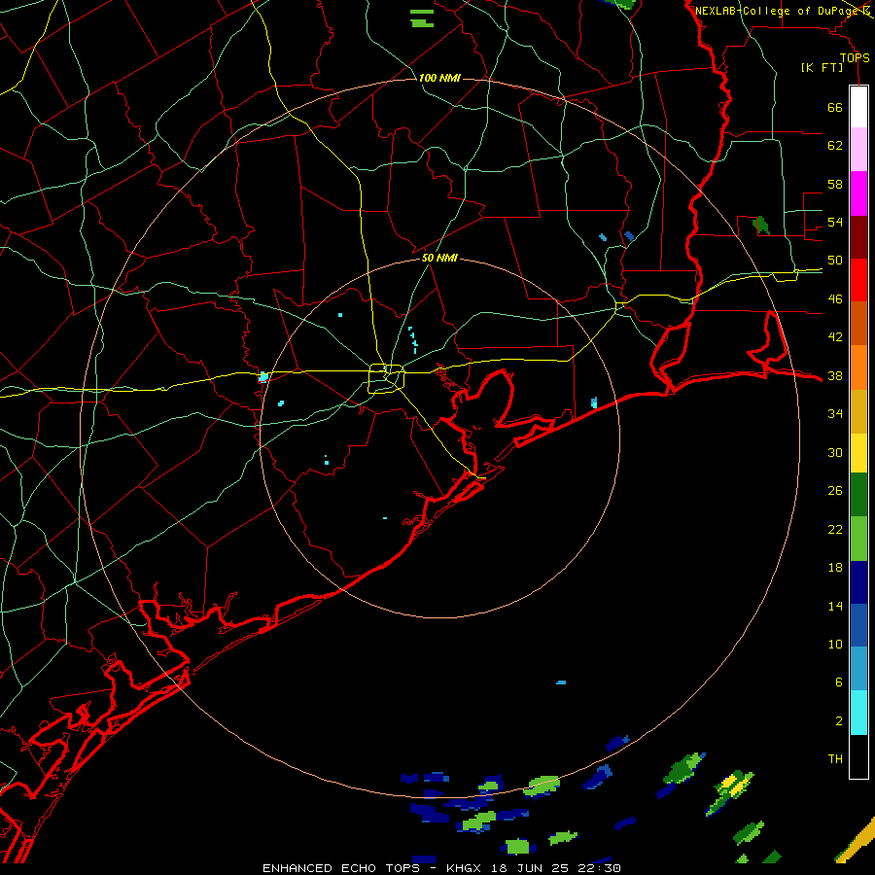Click the '50 NMI' range ring label

(439, 258)
